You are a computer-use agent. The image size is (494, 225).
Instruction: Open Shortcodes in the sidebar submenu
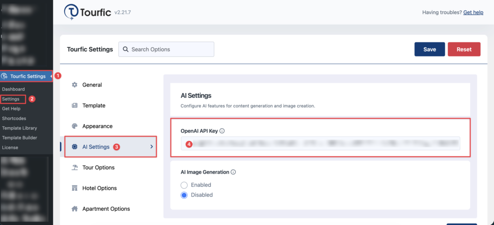point(14,119)
